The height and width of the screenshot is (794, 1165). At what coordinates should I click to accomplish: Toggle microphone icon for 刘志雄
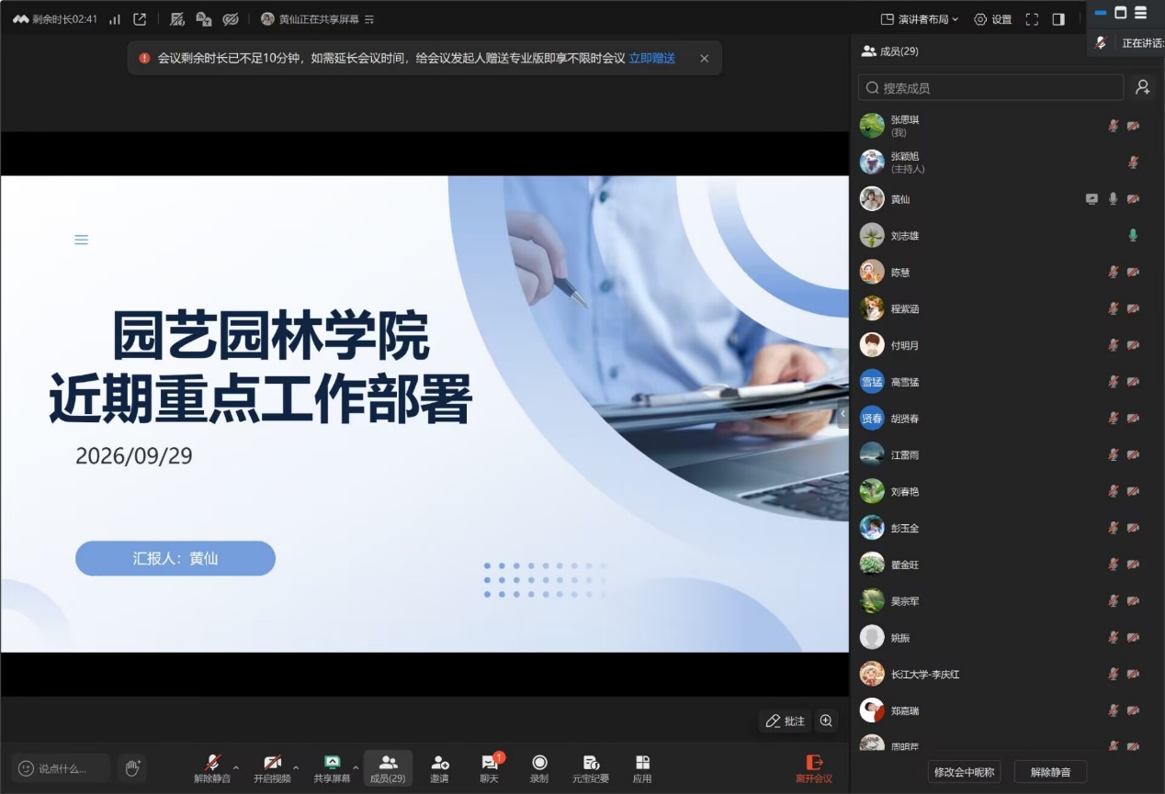click(1133, 235)
